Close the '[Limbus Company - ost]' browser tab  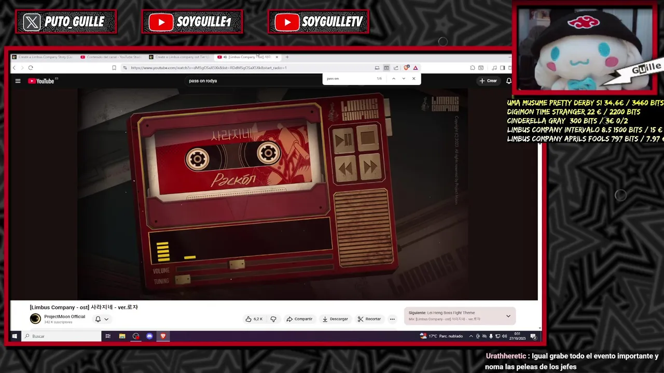click(x=277, y=57)
